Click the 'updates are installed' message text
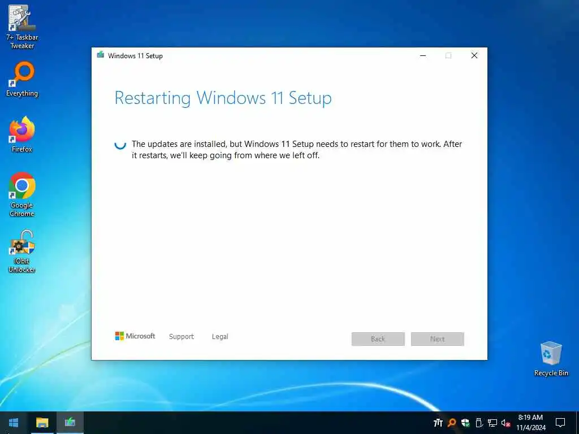Image resolution: width=579 pixels, height=434 pixels. click(297, 149)
